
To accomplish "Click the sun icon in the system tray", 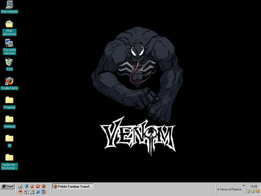I will click(257, 191).
